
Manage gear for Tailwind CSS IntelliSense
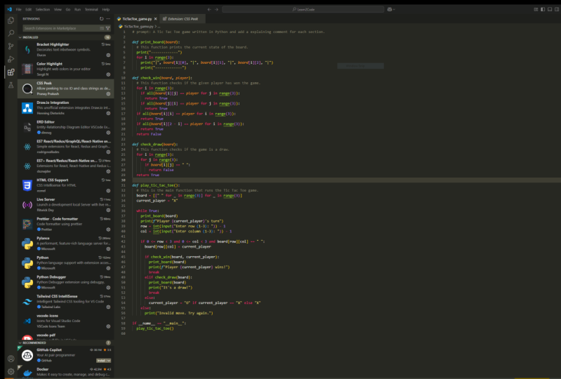[108, 307]
